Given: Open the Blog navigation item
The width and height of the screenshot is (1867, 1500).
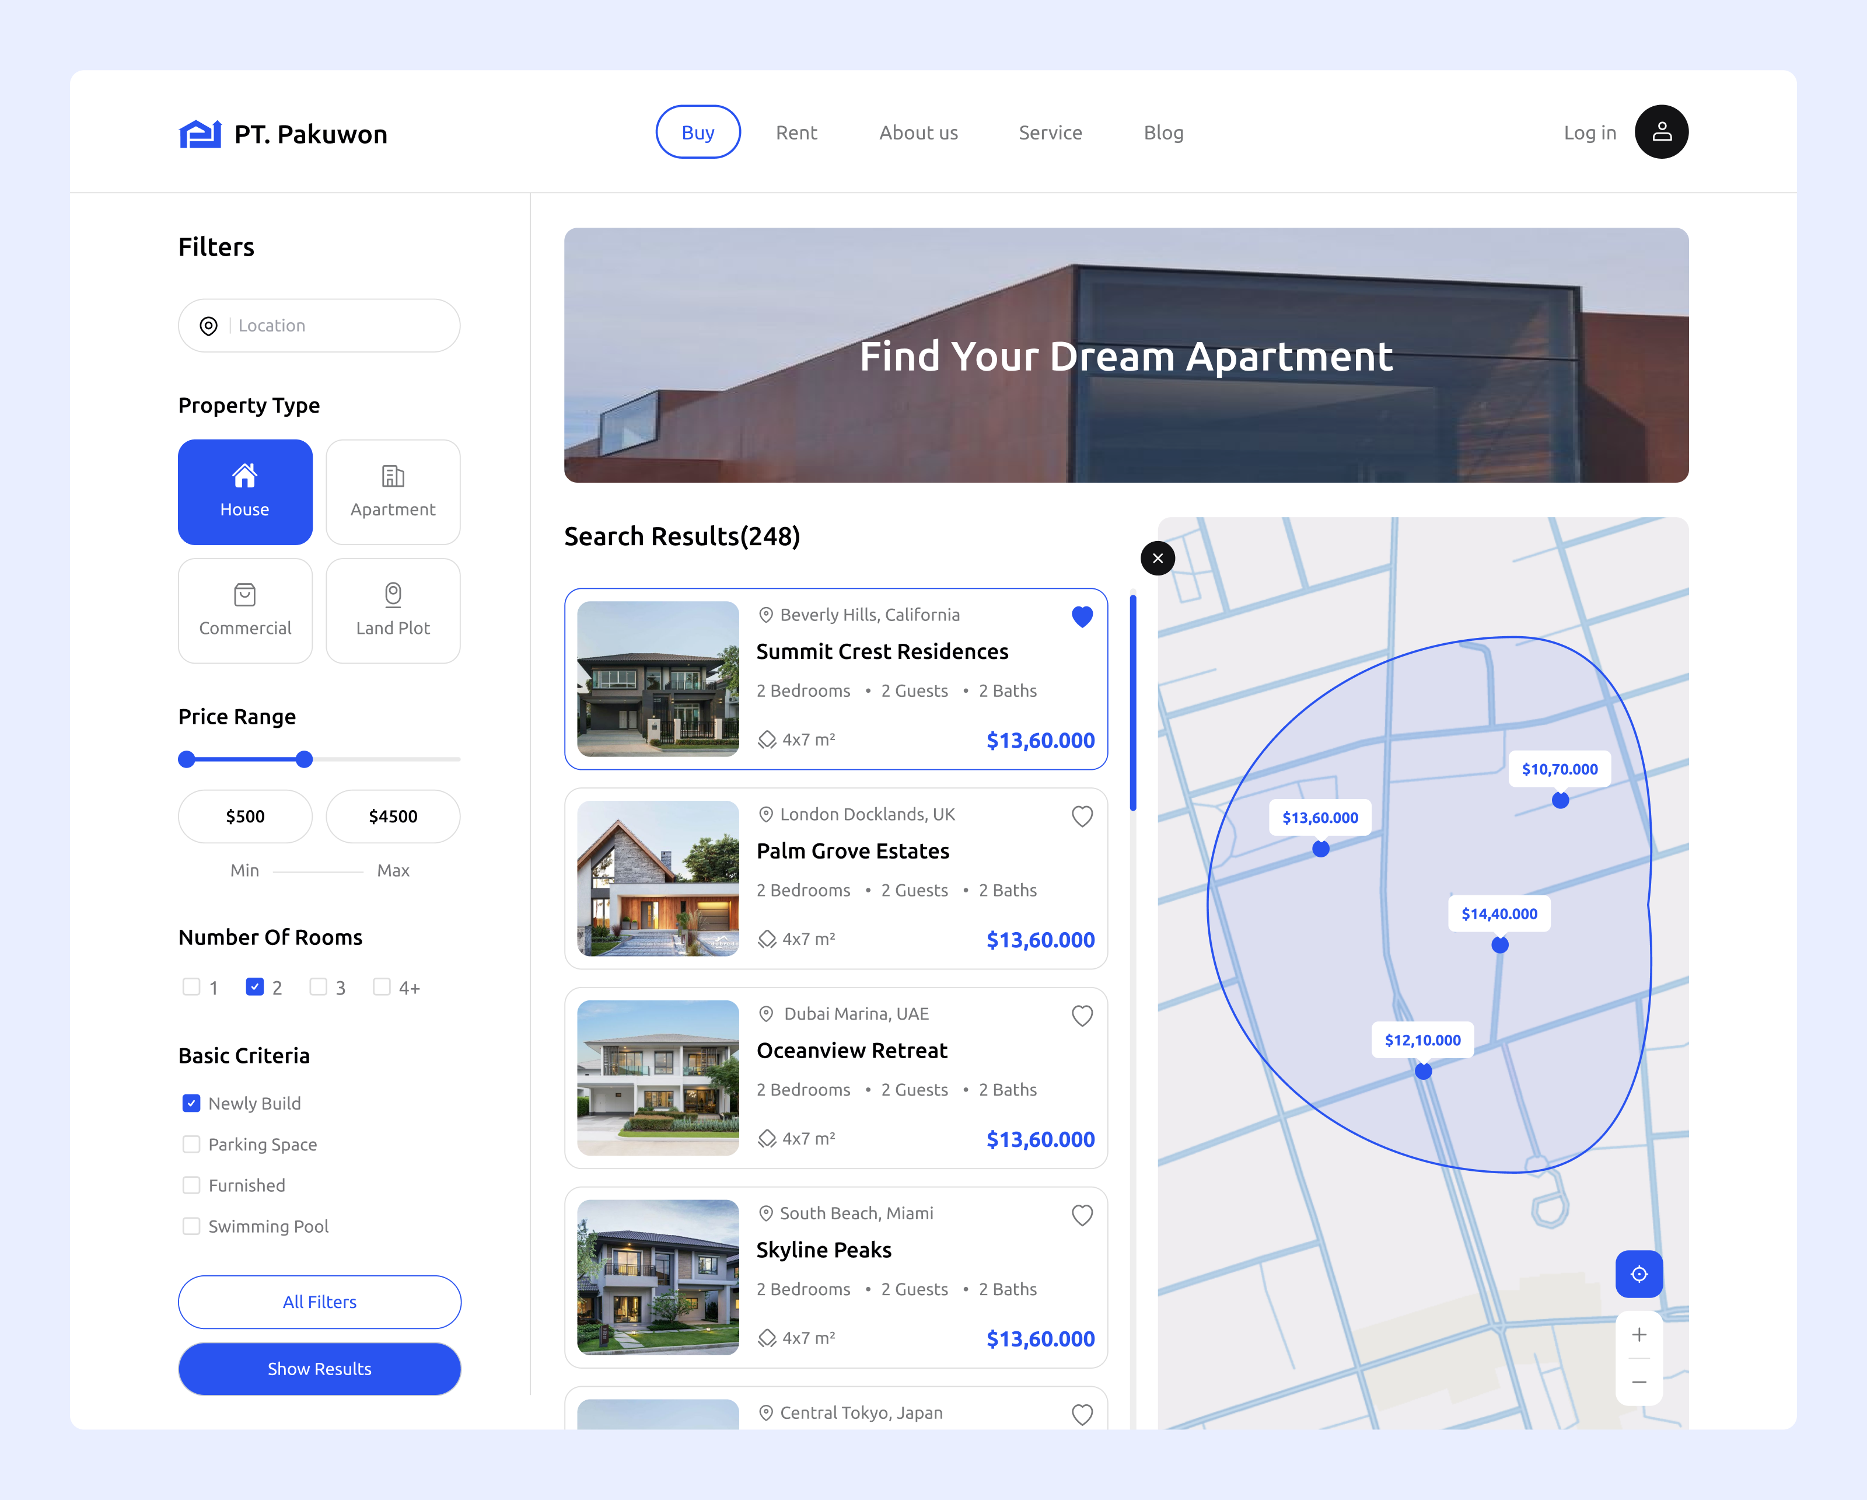Looking at the screenshot, I should [1163, 132].
